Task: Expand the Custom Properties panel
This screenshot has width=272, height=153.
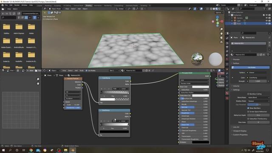Action: [x=240, y=135]
